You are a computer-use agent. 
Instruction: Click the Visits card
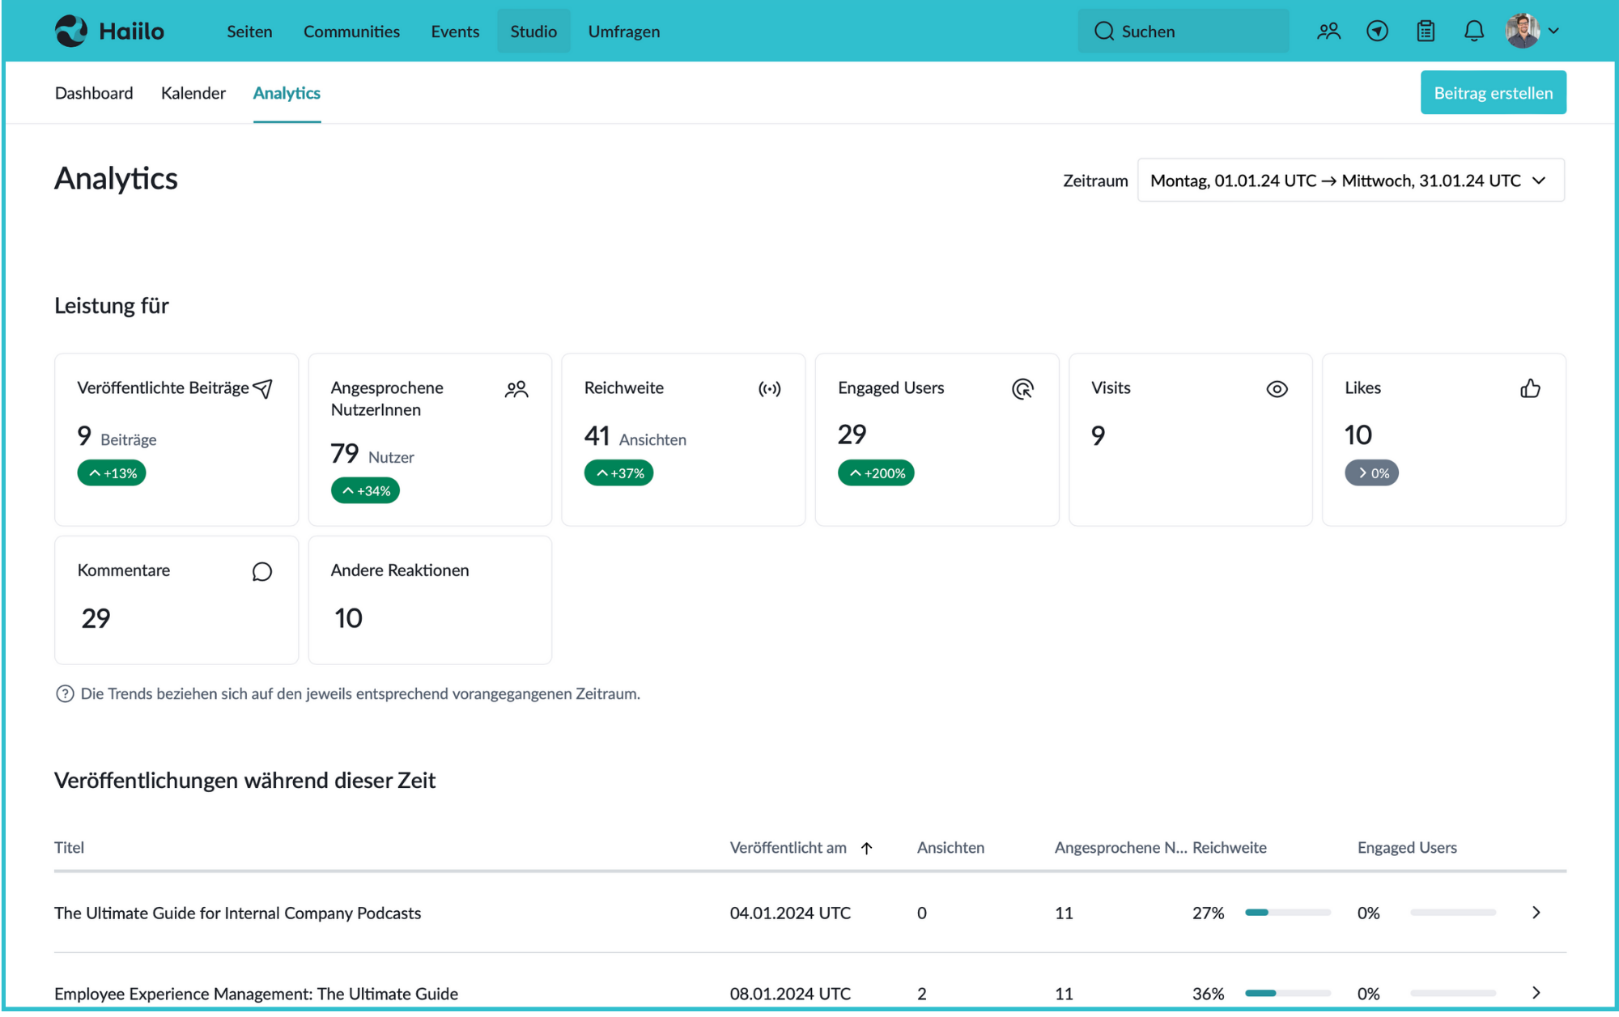click(1190, 439)
